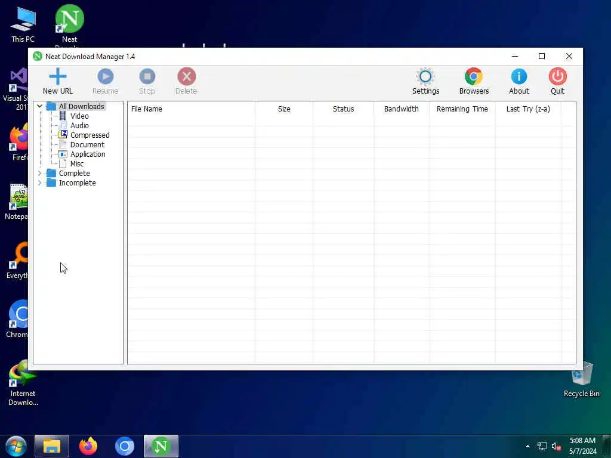
Task: Open This PC desktop icon
Action: [x=23, y=24]
